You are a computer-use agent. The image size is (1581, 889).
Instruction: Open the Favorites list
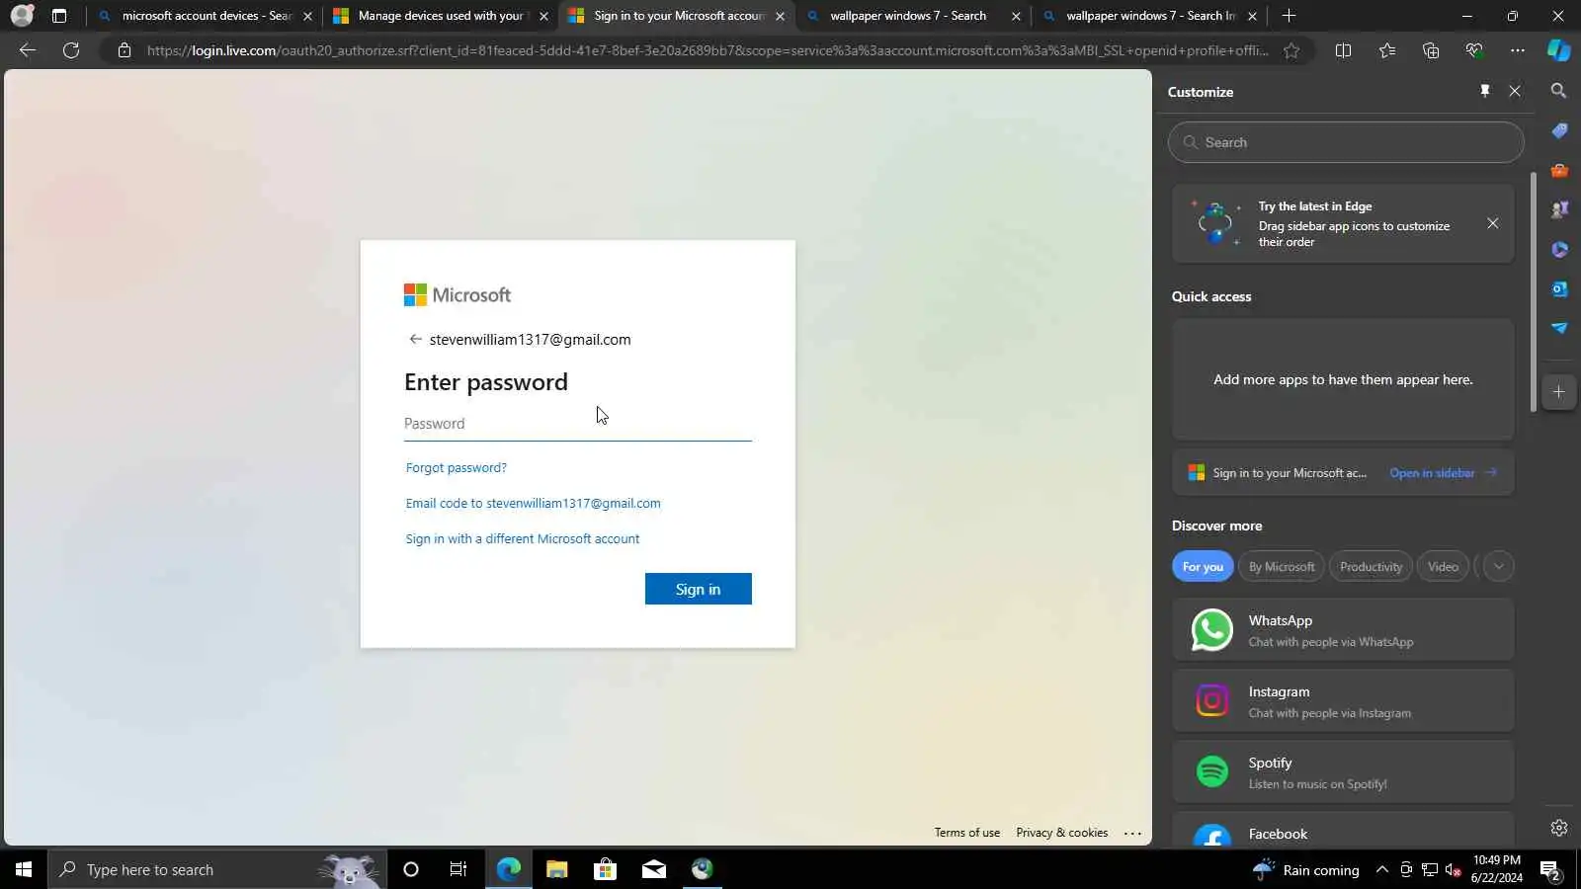pos(1387,50)
